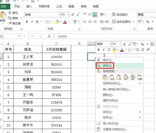This screenshot has height=133, width=156.
Task: Open 选择性粘贴(S) Paste Special menu item
Action: 119,83
